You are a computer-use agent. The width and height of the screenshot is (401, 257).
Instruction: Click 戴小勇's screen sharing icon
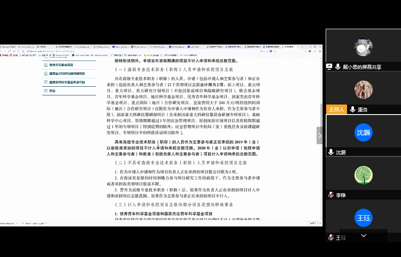pos(330,67)
